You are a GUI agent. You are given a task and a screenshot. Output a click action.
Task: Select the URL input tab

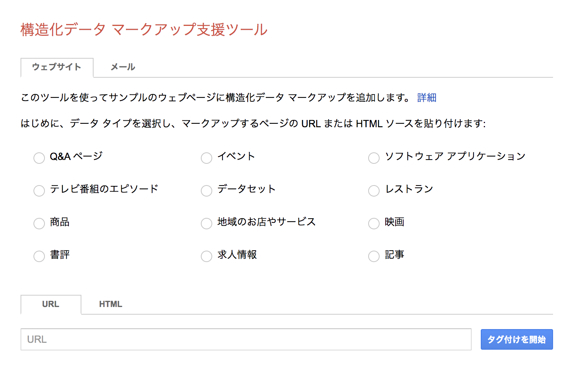51,304
